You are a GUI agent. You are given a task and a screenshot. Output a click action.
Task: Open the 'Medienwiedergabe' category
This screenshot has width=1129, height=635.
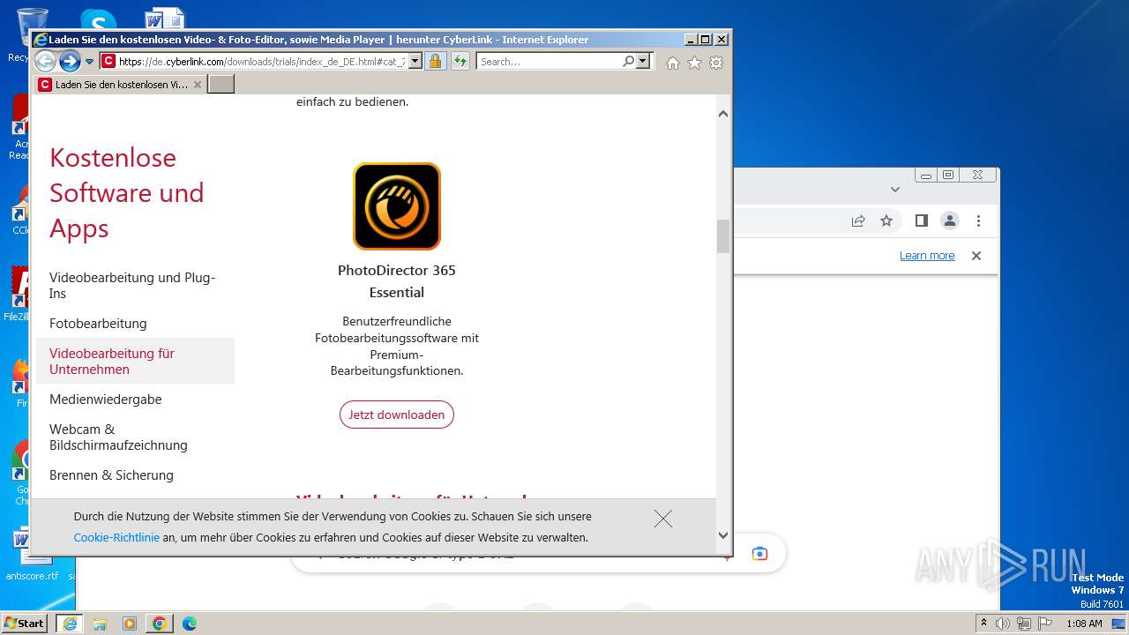point(106,400)
